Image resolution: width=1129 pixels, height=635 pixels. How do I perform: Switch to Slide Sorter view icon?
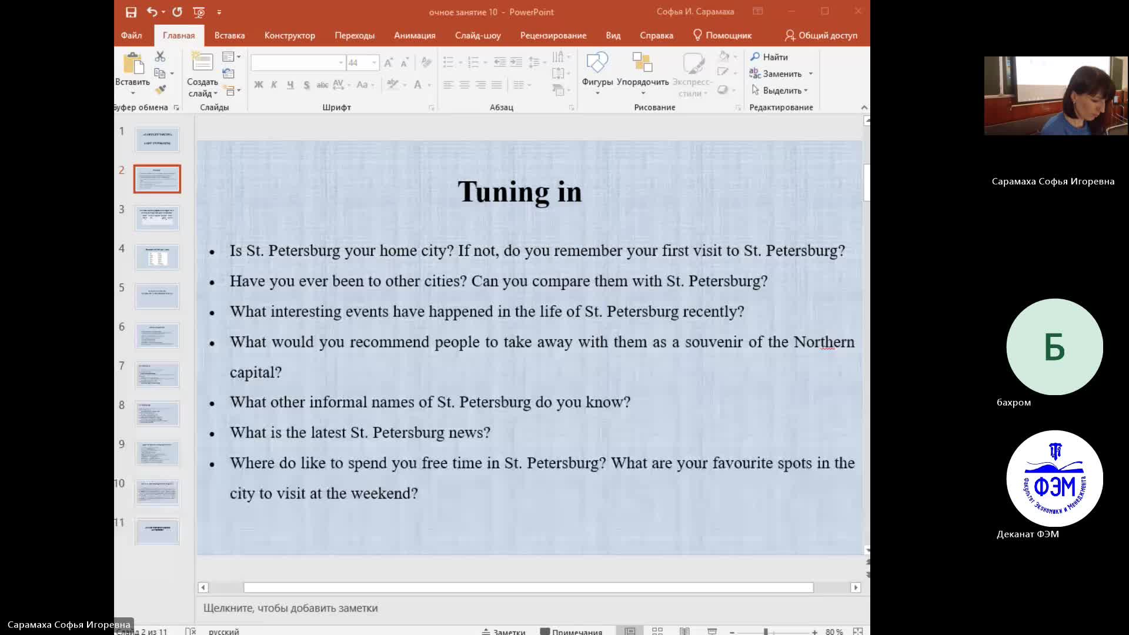[x=657, y=631]
